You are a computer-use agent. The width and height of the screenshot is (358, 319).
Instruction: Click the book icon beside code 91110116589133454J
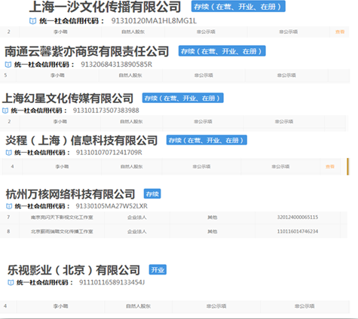(11, 283)
